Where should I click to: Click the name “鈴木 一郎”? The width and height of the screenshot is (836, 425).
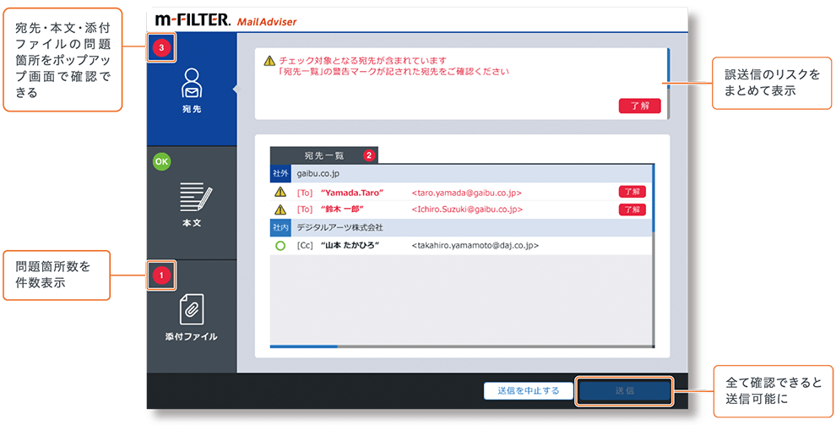(342, 210)
